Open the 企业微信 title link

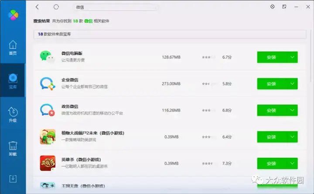70,80
